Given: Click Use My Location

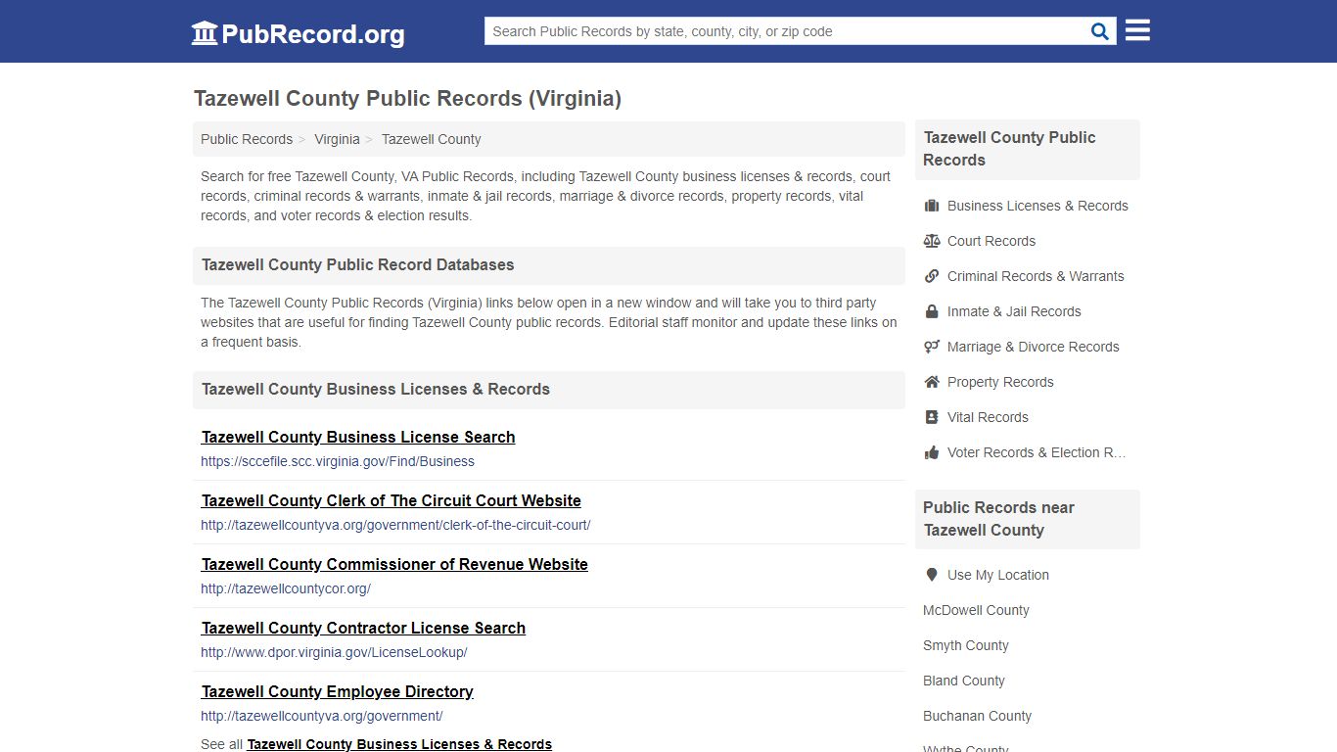Looking at the screenshot, I should click(998, 575).
